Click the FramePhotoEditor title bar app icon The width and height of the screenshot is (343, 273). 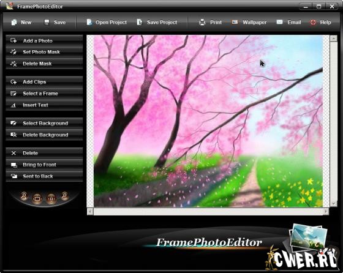pos(9,6)
